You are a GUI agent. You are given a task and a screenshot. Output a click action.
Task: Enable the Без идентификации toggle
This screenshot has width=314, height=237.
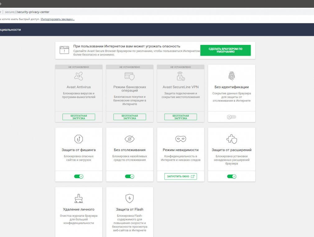click(x=232, y=117)
